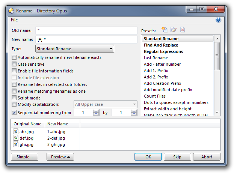Click the Old name input field
This screenshot has height=173, width=234.
point(86,30)
